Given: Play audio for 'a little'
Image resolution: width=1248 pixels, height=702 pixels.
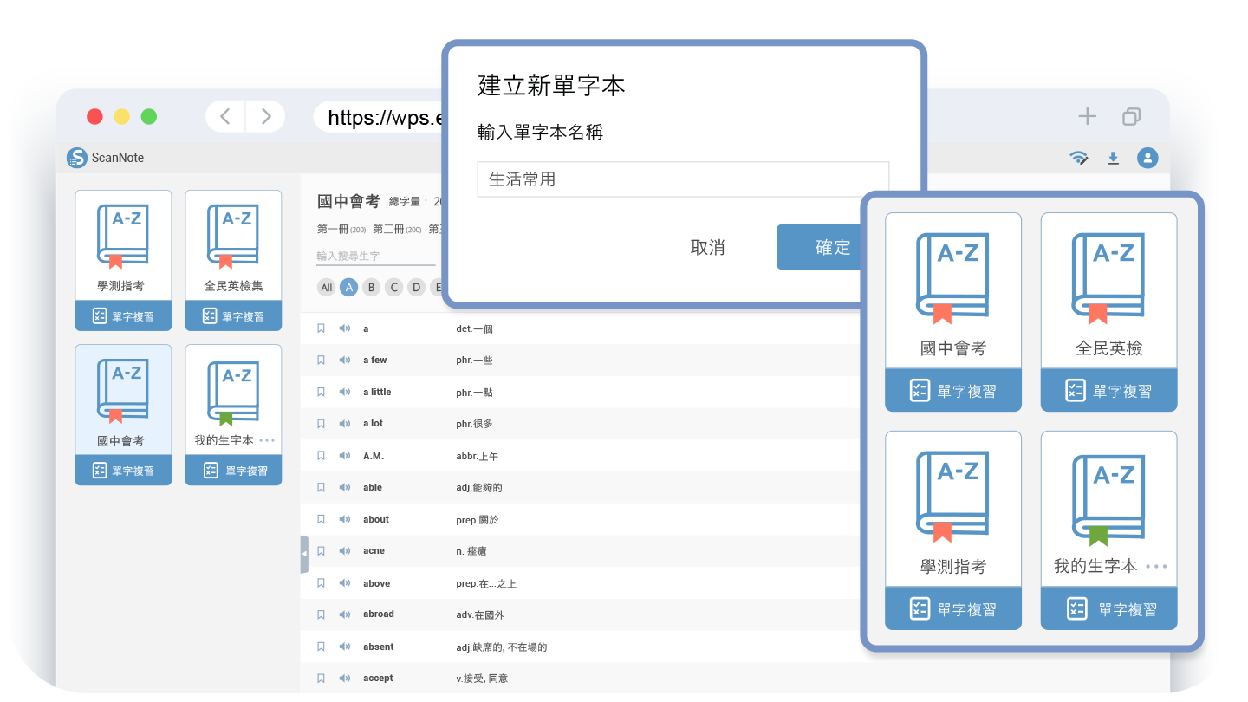Looking at the screenshot, I should click(x=345, y=392).
